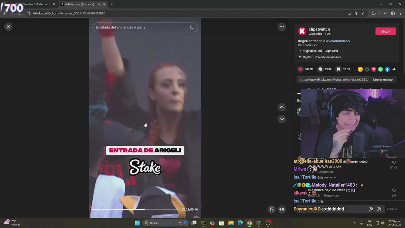
Task: Click the translate page icon in address bar
Action: click(356, 13)
